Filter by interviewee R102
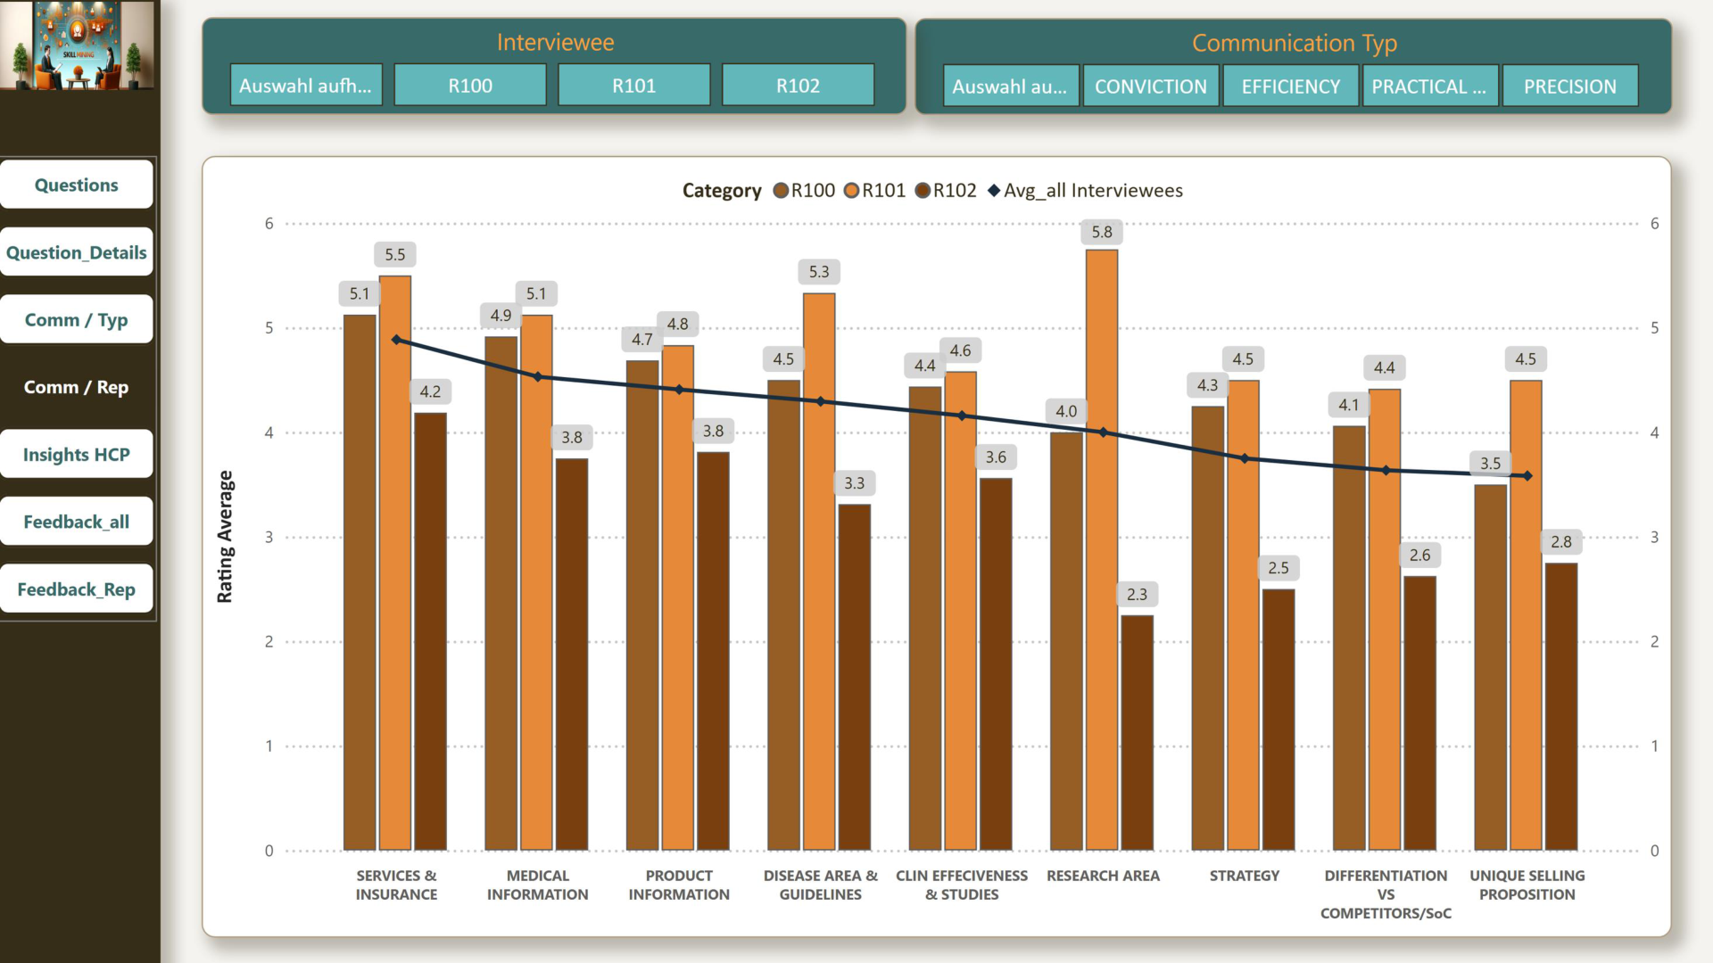This screenshot has width=1713, height=963. coord(798,86)
